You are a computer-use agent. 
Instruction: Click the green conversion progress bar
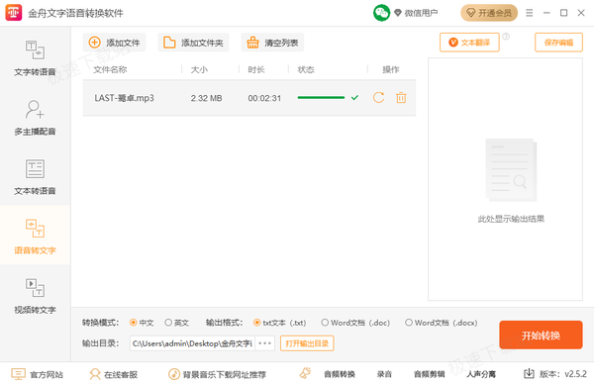(x=321, y=98)
